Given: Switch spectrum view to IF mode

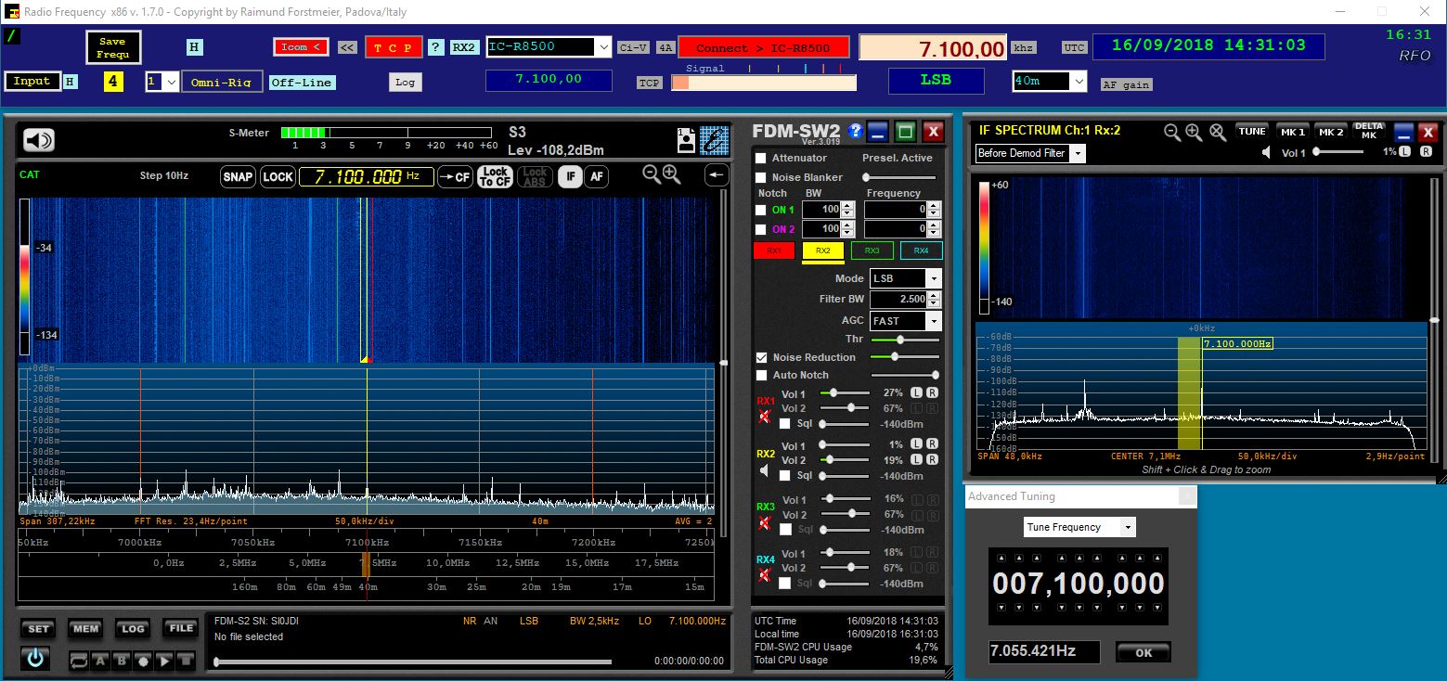Looking at the screenshot, I should tap(570, 176).
